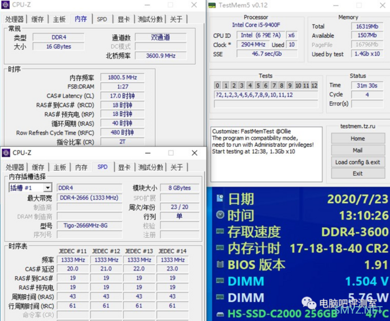Open the 主板 tab in top CPU-Z window
This screenshot has width=390, height=321.
(59, 19)
